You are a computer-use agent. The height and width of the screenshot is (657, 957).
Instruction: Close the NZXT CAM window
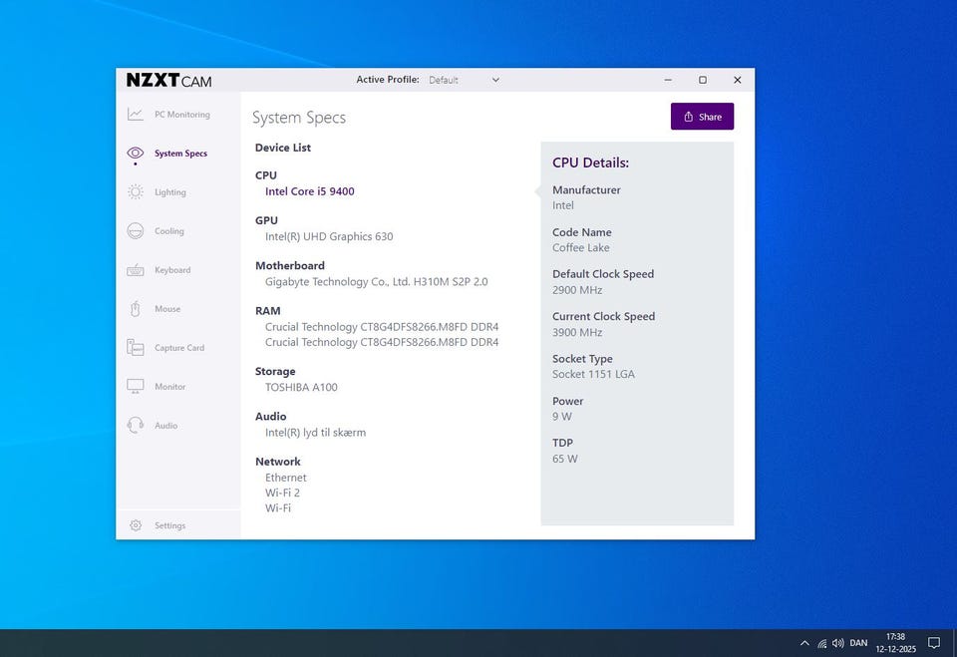(738, 80)
